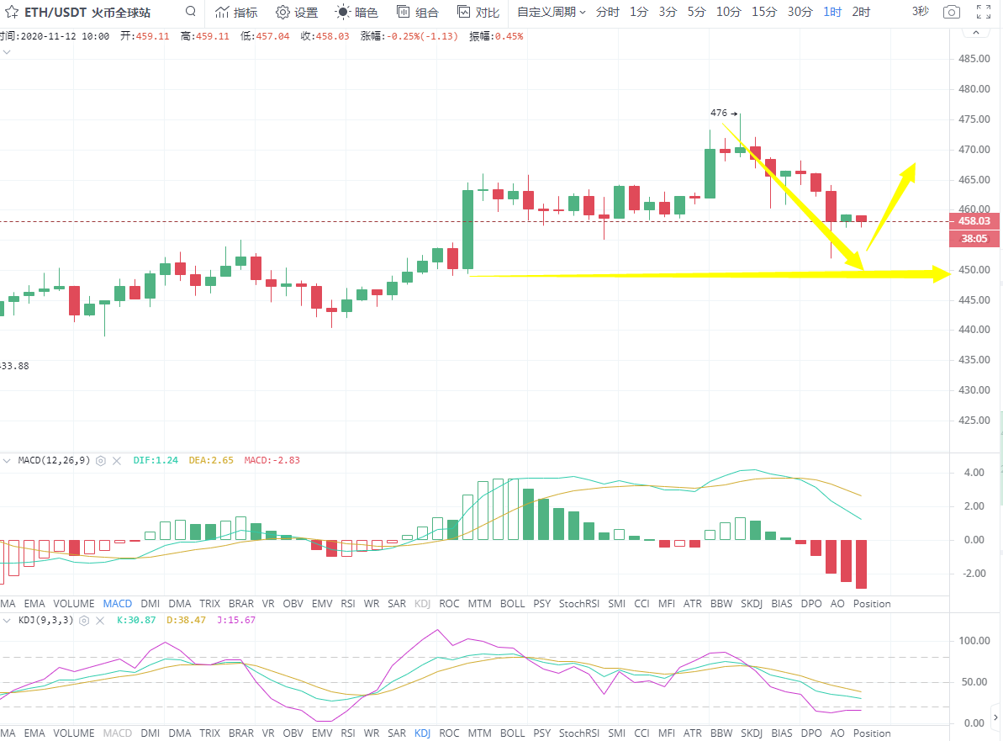Collapse the MACD panel chevron
The image size is (1003, 741).
click(x=7, y=461)
